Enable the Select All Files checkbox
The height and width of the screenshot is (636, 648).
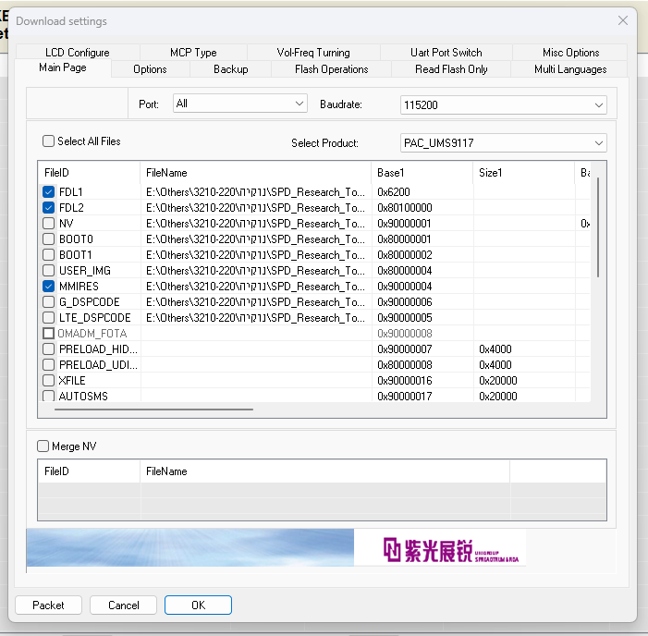(48, 141)
